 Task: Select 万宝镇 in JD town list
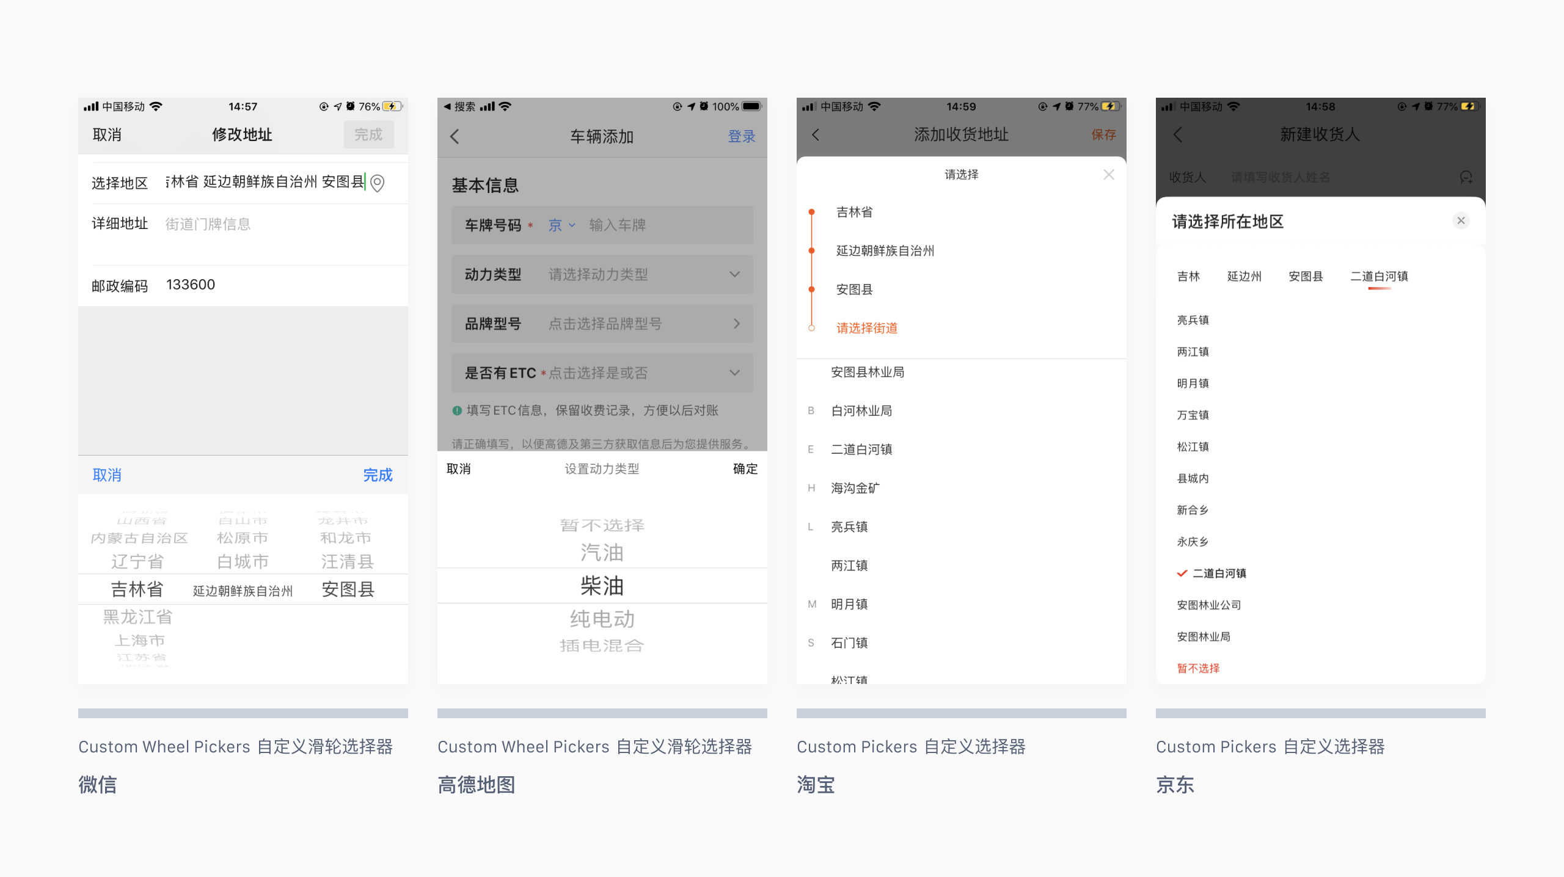1193,415
